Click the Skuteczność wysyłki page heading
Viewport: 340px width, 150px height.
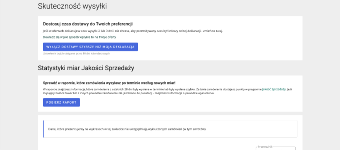pos(72,6)
